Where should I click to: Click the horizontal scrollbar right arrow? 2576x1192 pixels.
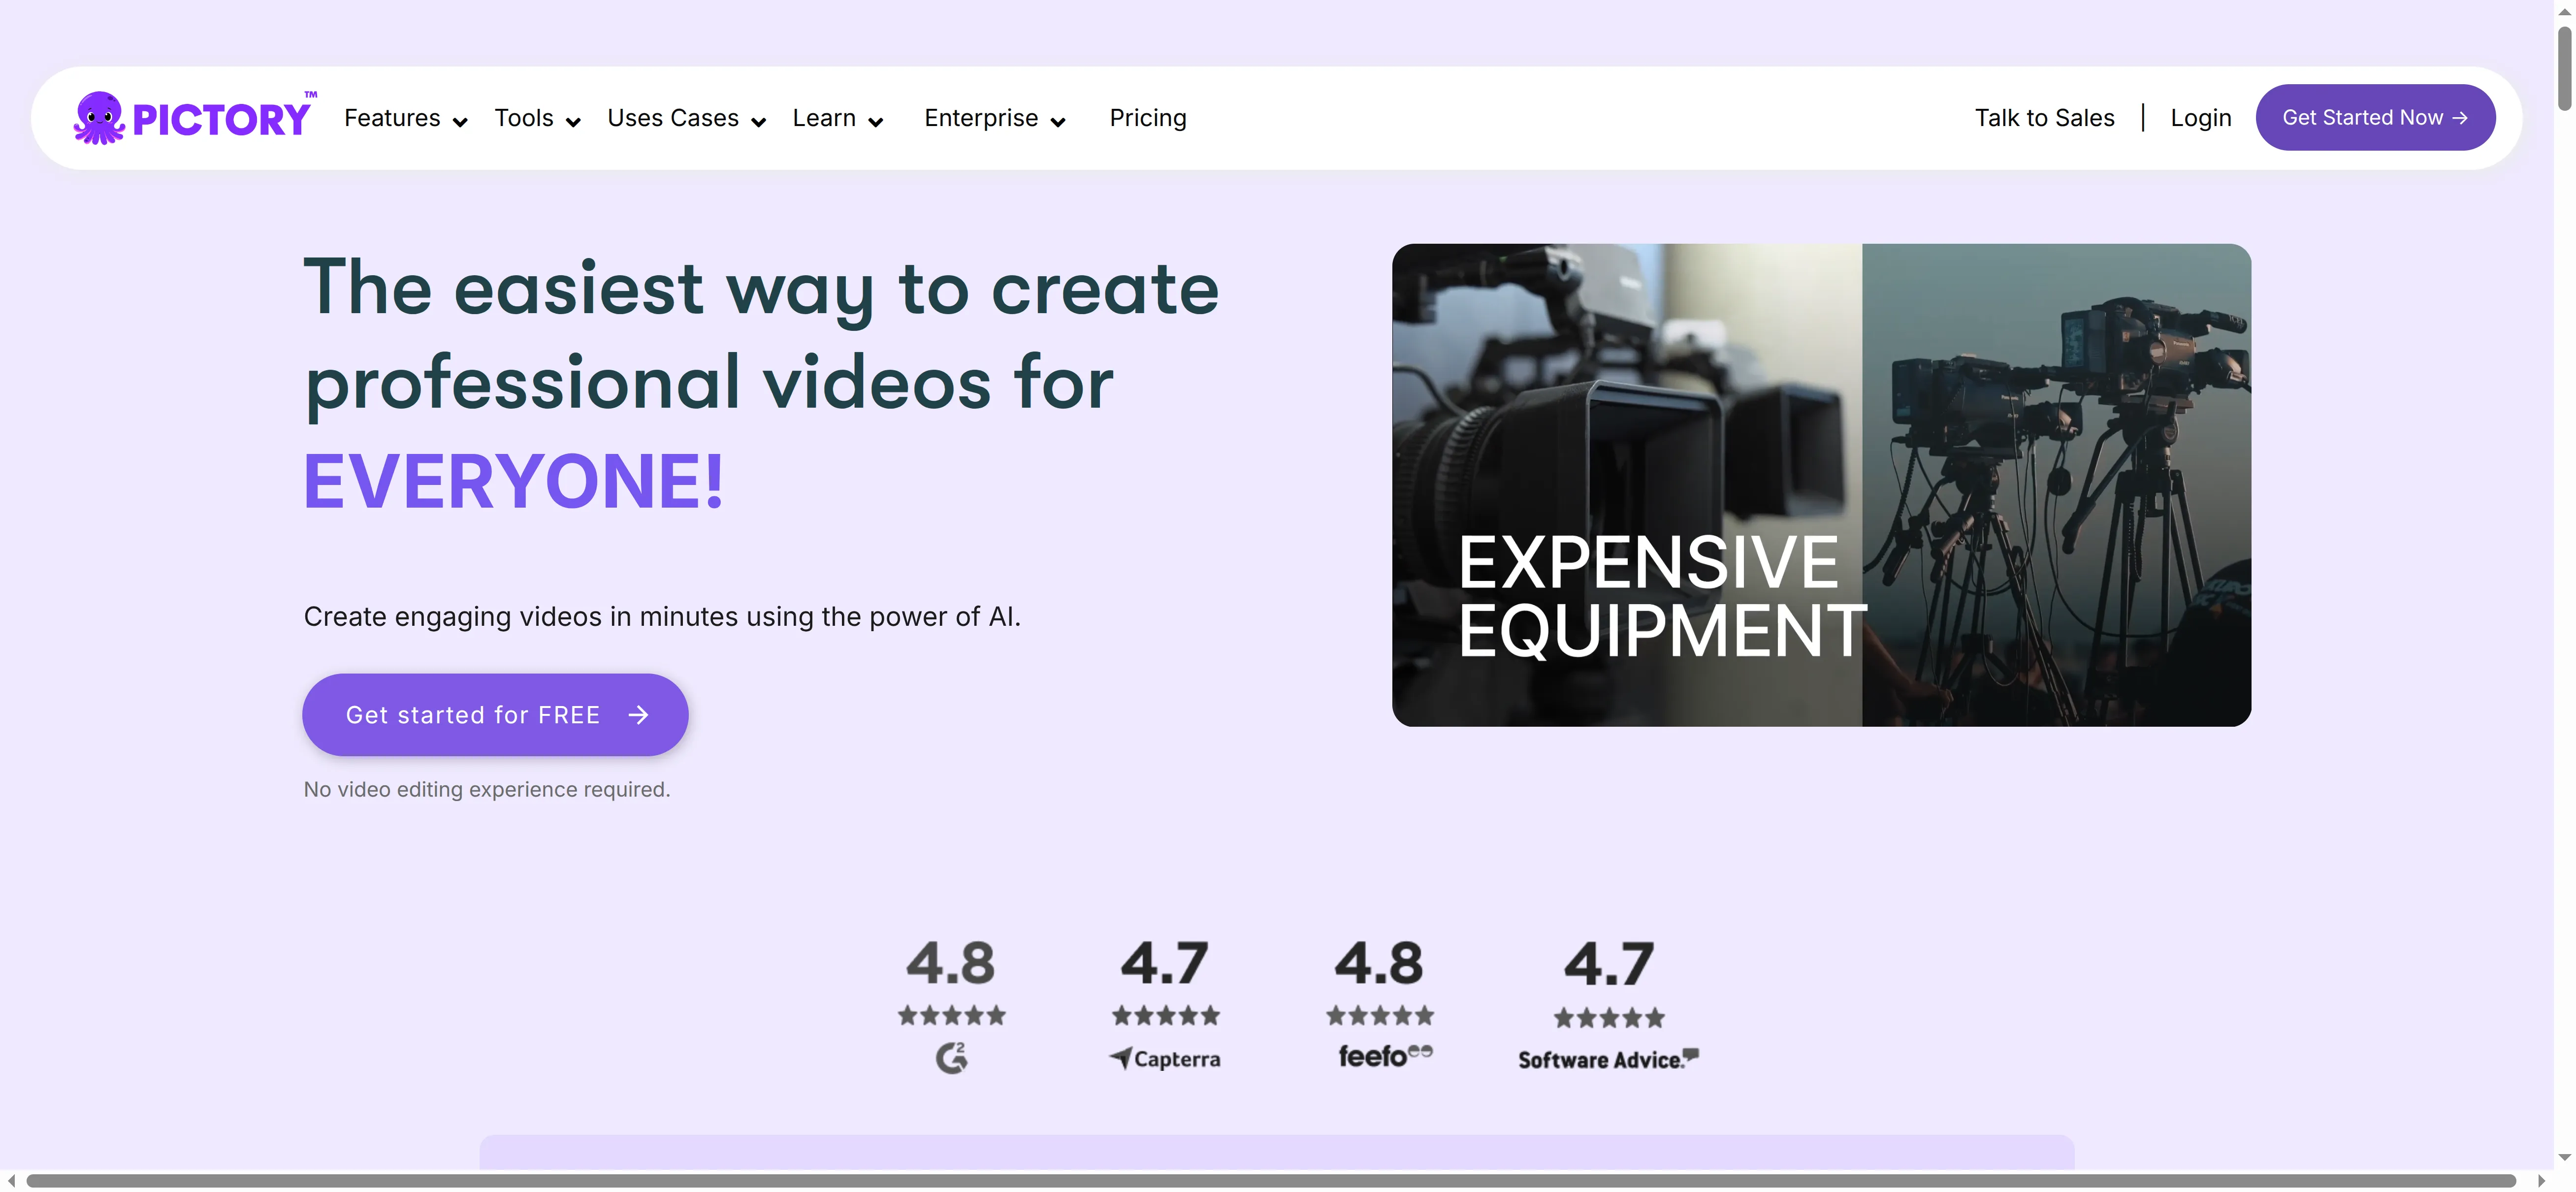pyautogui.click(x=2541, y=1181)
